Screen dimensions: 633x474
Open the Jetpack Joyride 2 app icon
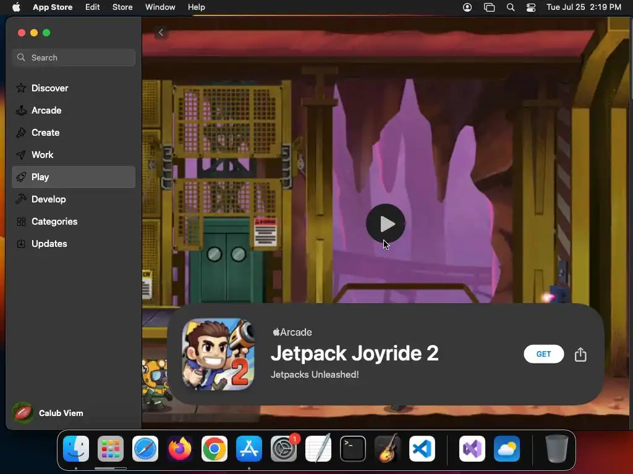[x=218, y=354]
